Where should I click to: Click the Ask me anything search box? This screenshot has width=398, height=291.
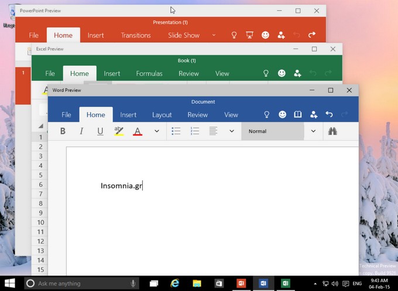82,283
